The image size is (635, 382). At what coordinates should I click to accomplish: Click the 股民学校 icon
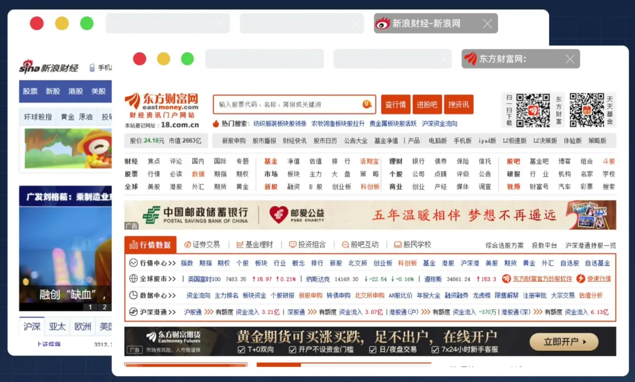coord(397,245)
